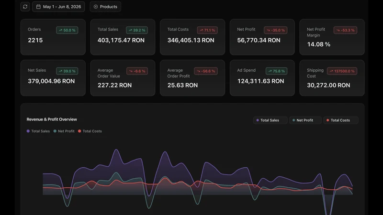383x215 pixels.
Task: Click the Net Sales card label
Action: pyautogui.click(x=37, y=70)
